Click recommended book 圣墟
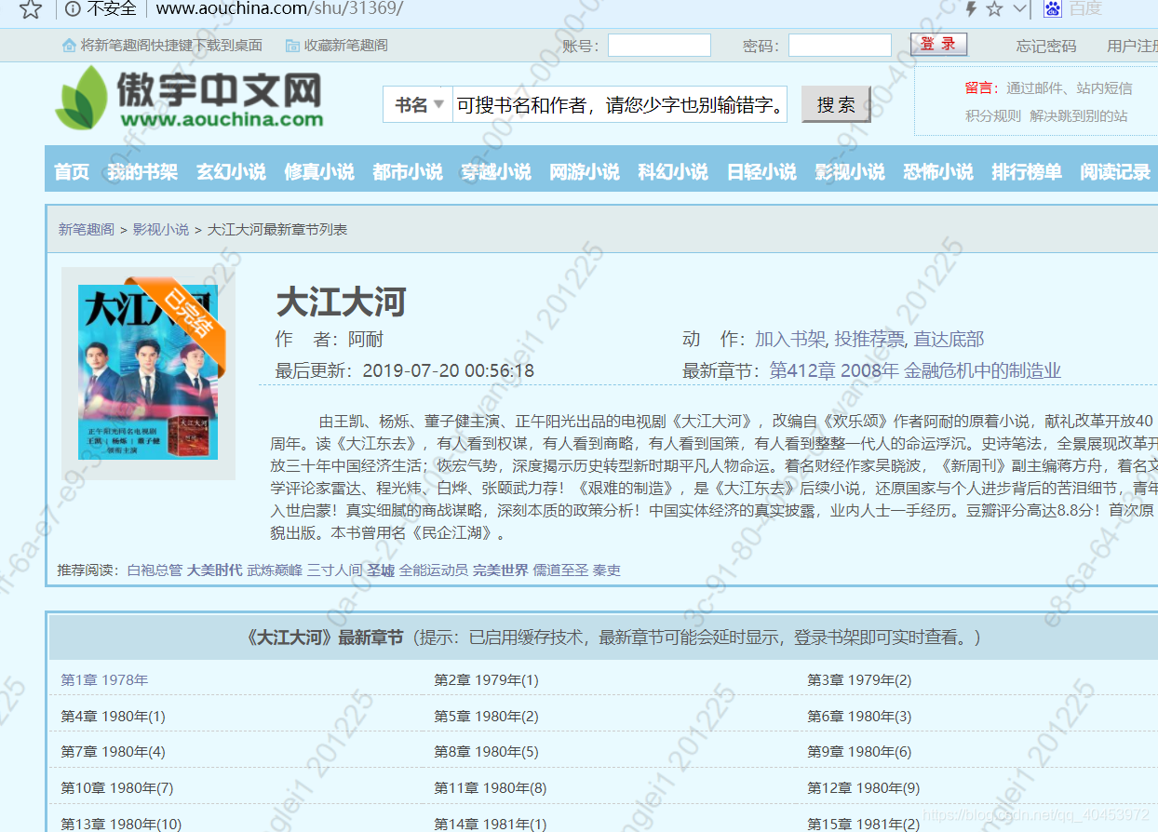 pos(381,570)
